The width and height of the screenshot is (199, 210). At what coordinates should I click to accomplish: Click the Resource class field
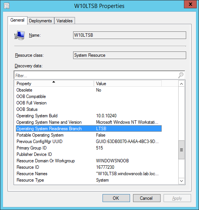click(x=130, y=55)
